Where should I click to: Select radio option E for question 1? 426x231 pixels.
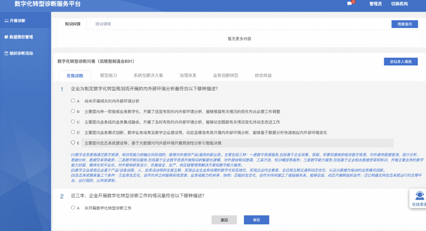[x=73, y=142]
